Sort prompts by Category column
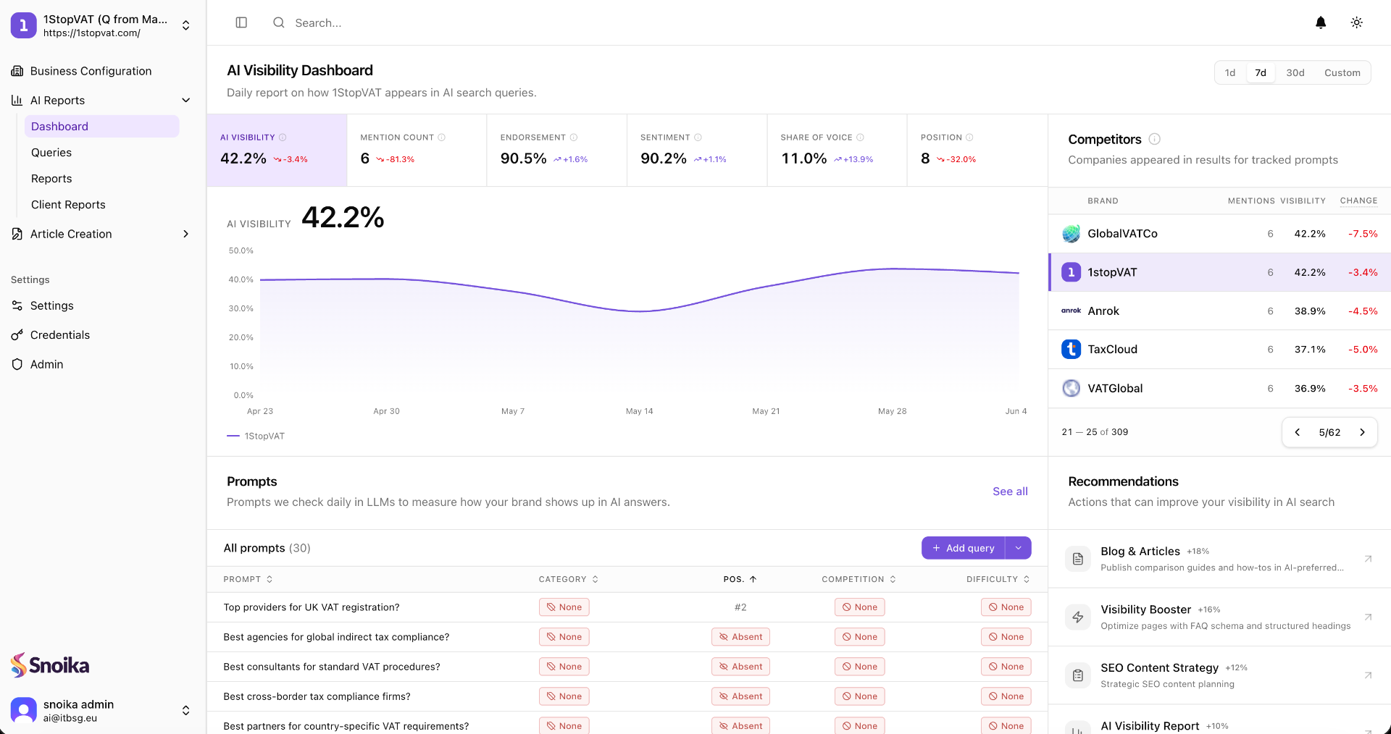Image resolution: width=1391 pixels, height=734 pixels. click(569, 579)
